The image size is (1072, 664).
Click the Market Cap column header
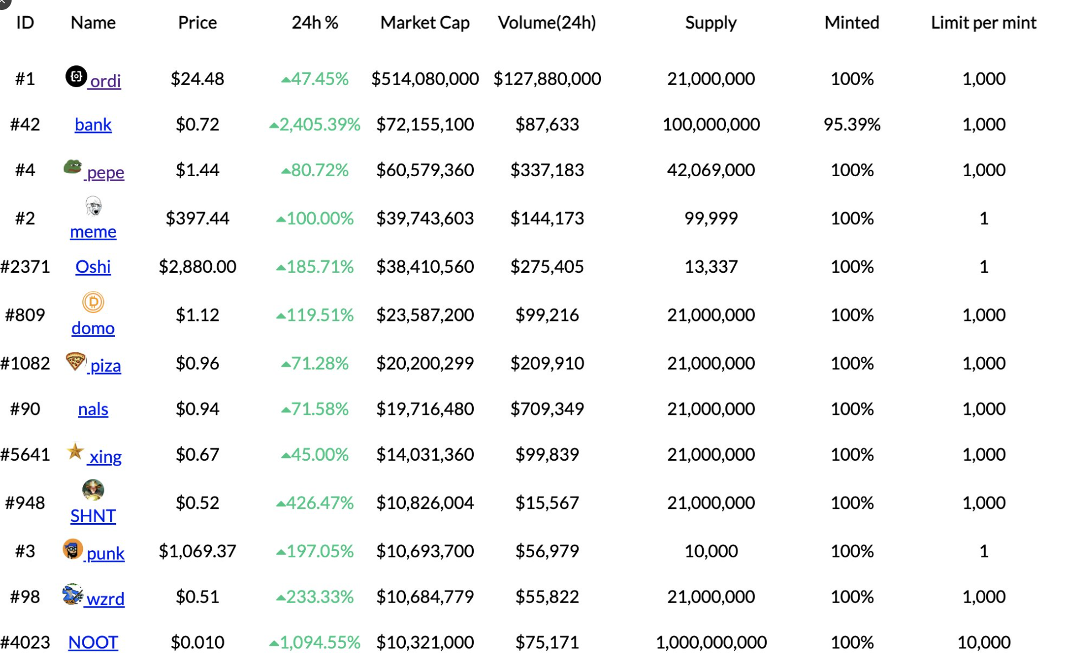425,23
